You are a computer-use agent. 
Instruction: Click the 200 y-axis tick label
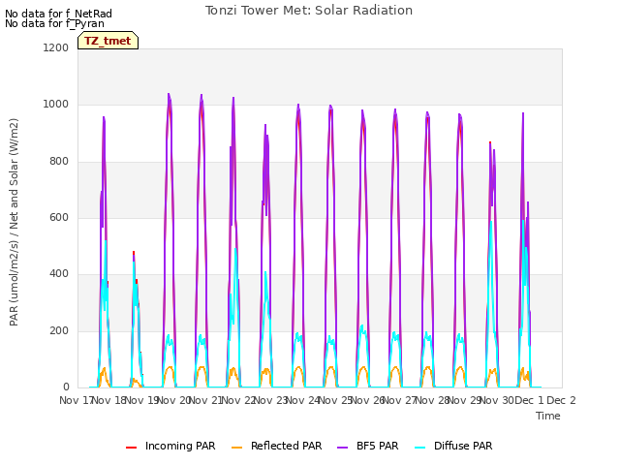point(59,330)
